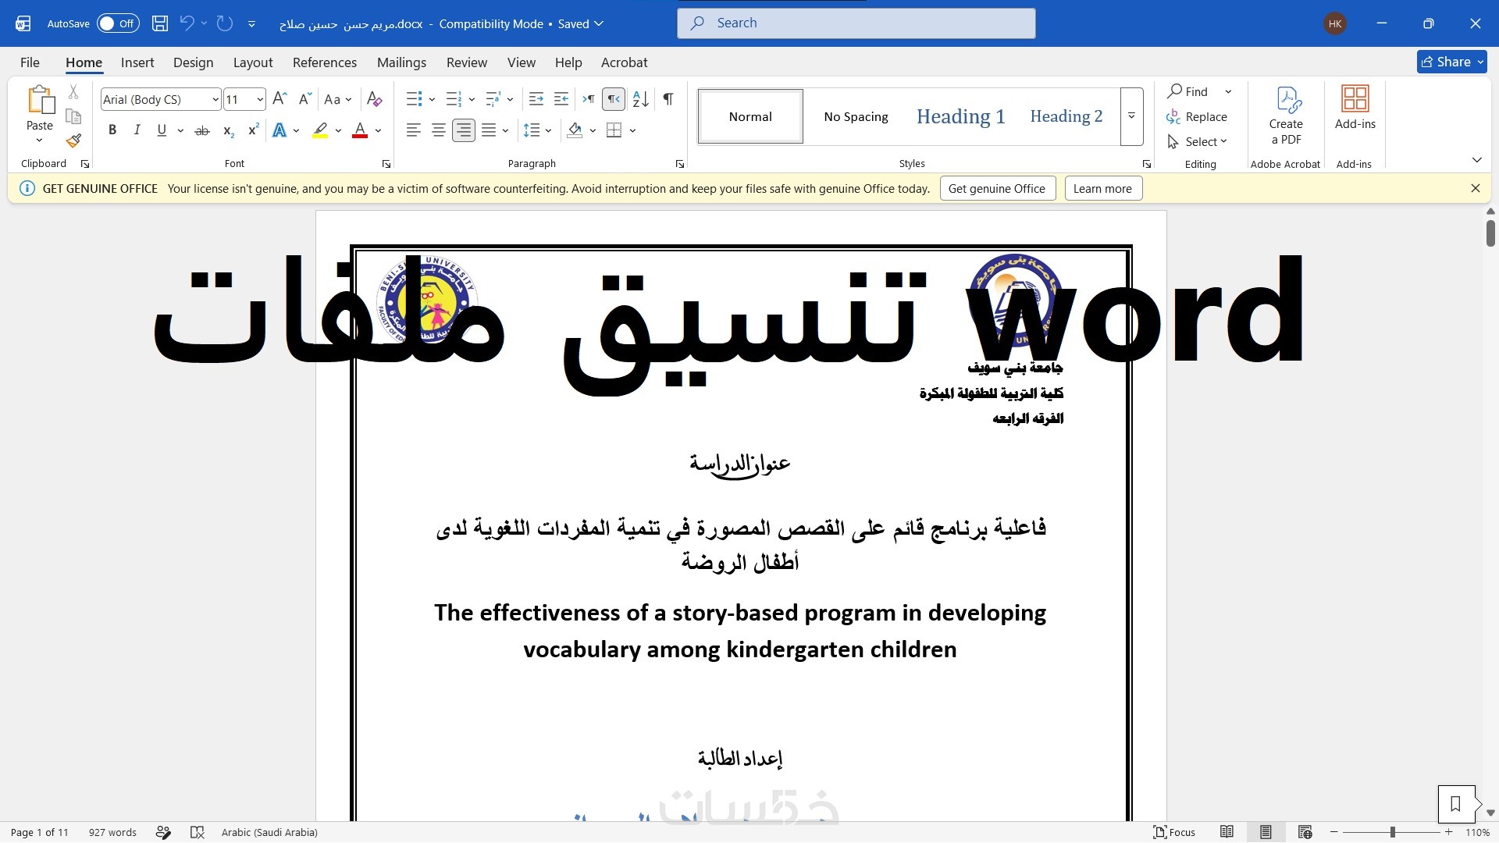
Task: Open the font name dropdown
Action: click(x=215, y=99)
